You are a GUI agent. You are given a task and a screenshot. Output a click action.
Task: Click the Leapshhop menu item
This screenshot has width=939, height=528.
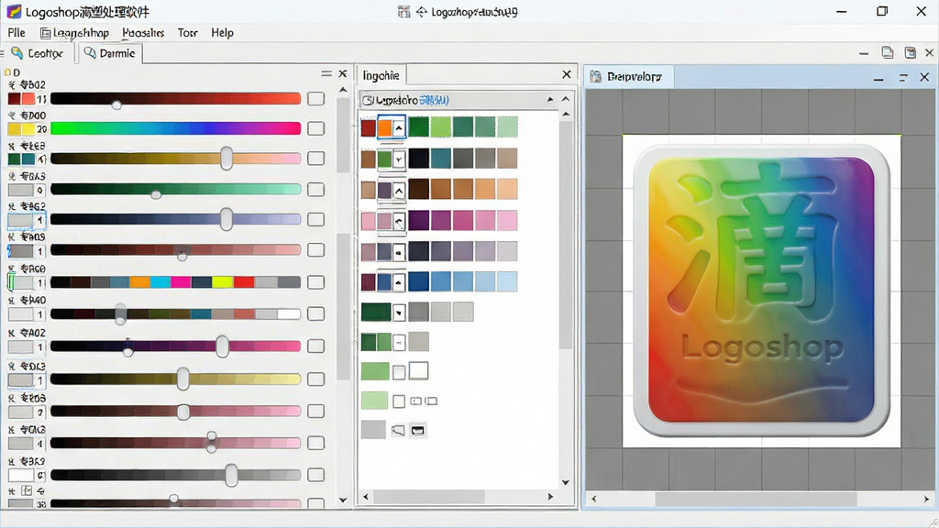75,32
